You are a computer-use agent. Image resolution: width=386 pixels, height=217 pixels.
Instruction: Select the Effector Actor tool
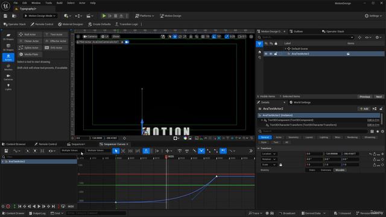click(x=55, y=41)
